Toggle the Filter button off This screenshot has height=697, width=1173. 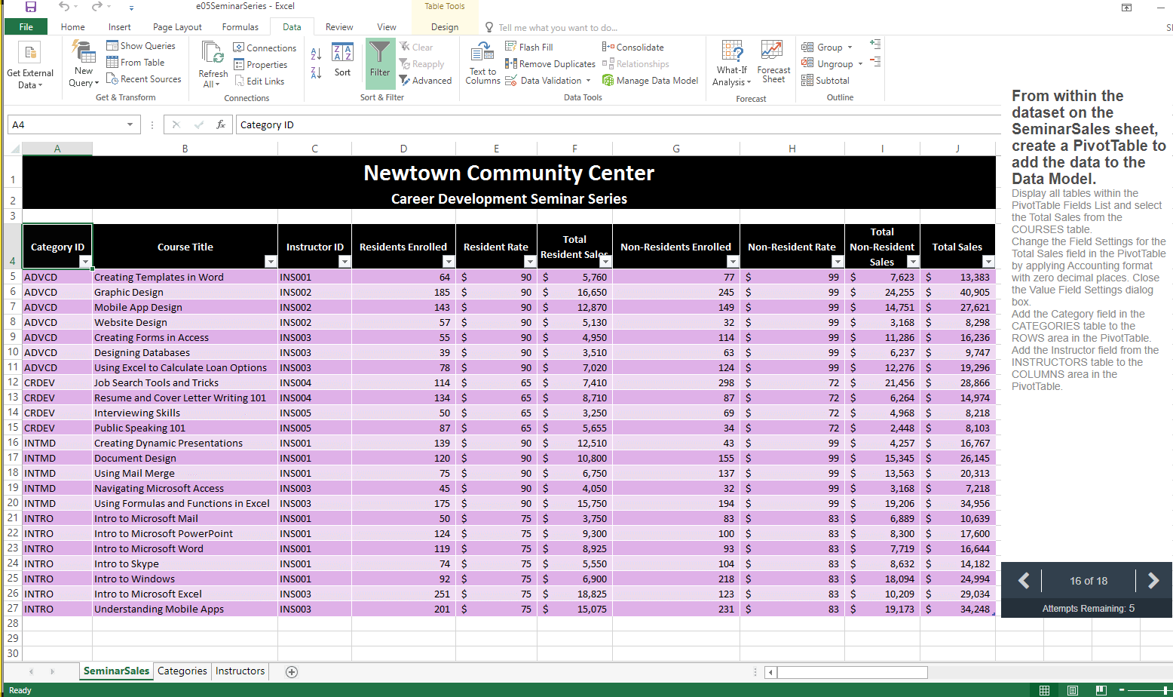[x=380, y=63]
